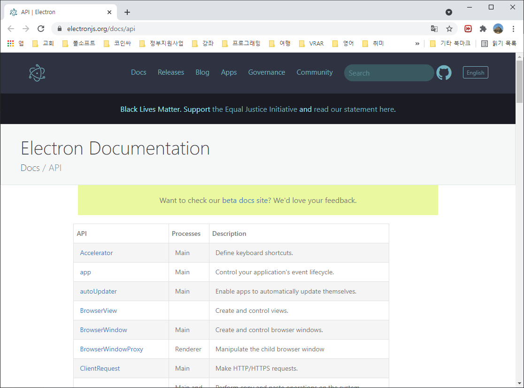Image resolution: width=524 pixels, height=388 pixels.
Task: Open the 코인싸 bookmark folder
Action: (118, 43)
